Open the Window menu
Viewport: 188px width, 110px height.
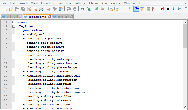pos(130,3)
